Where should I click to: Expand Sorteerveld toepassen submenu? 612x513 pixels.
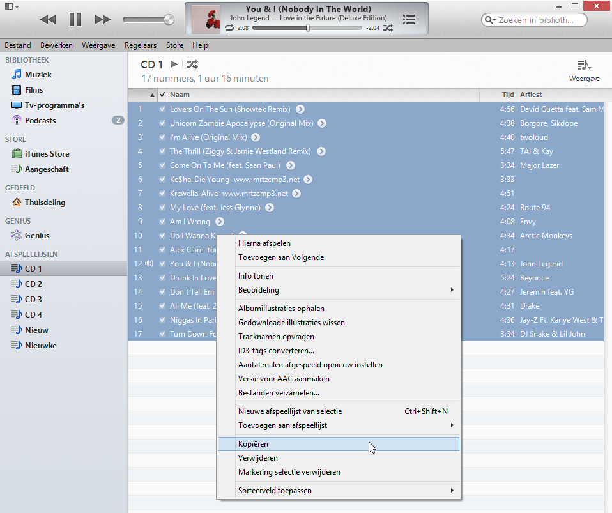point(339,491)
